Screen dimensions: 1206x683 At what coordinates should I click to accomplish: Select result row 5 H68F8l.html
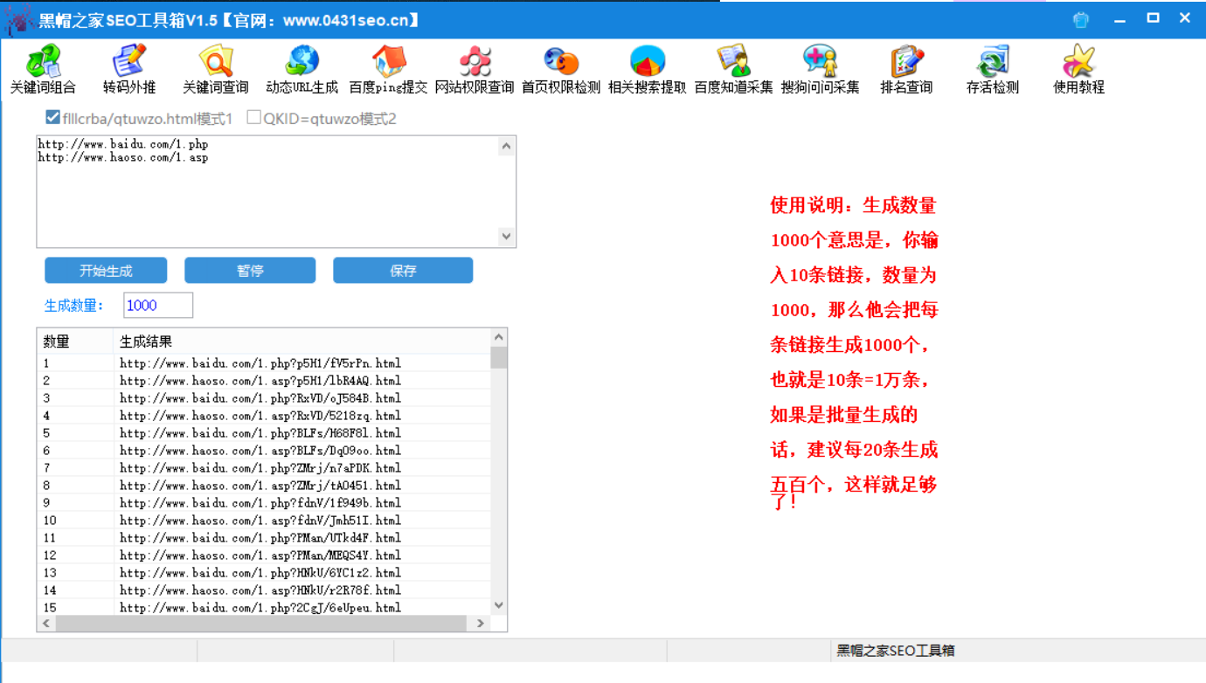point(264,433)
